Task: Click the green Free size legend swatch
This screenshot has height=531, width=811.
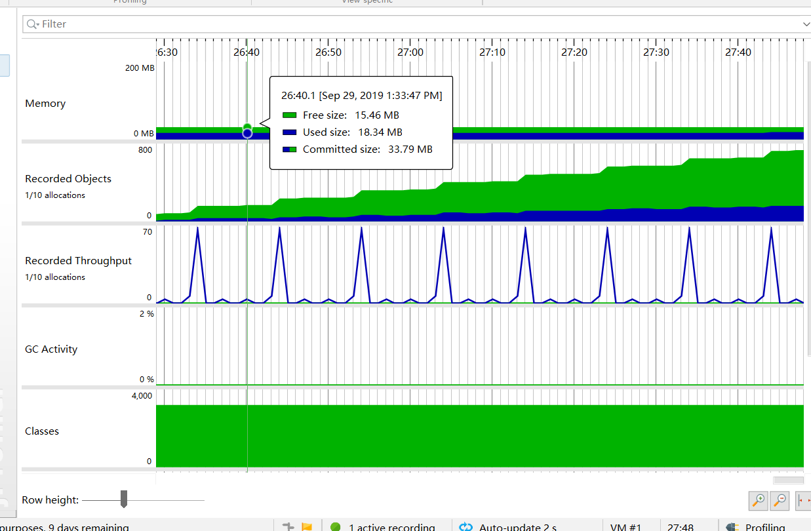Action: coord(290,115)
